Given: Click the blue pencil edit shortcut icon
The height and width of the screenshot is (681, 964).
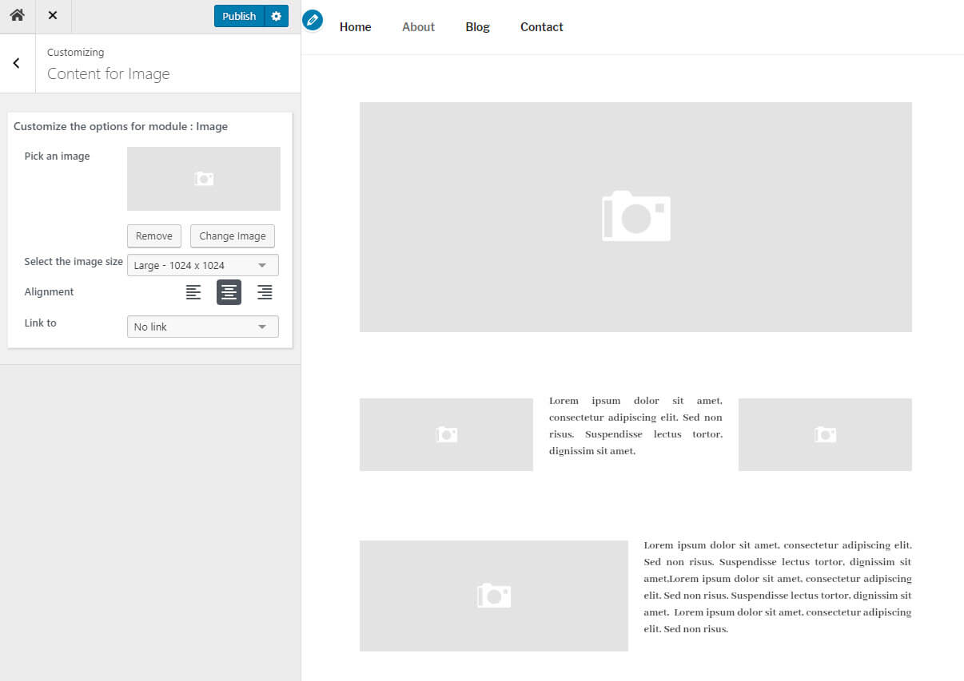Looking at the screenshot, I should pyautogui.click(x=313, y=20).
